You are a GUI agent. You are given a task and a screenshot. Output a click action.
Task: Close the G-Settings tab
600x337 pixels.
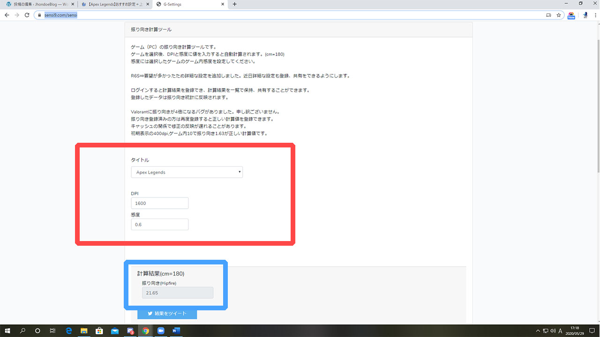click(223, 4)
